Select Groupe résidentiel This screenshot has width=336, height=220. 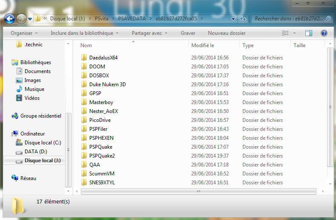coord(37,116)
